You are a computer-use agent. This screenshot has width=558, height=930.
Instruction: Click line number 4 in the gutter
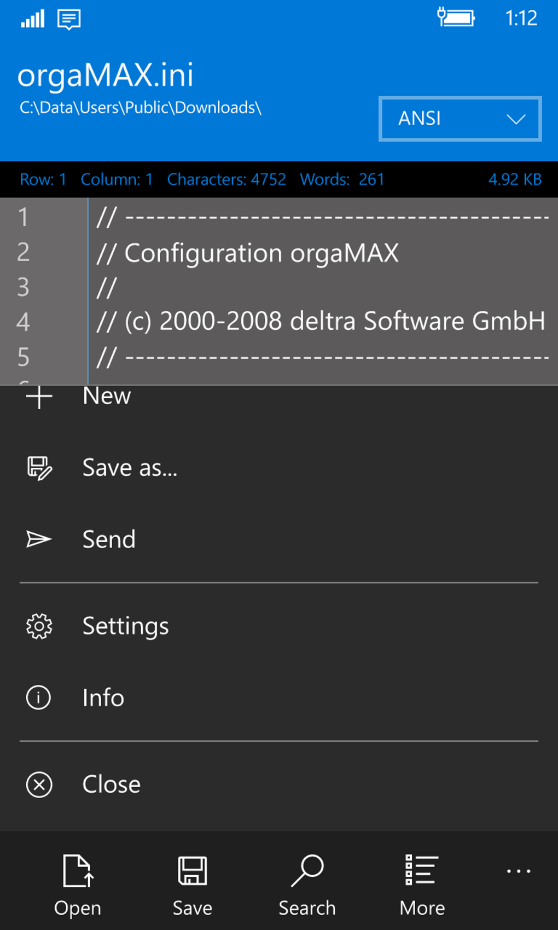click(23, 322)
